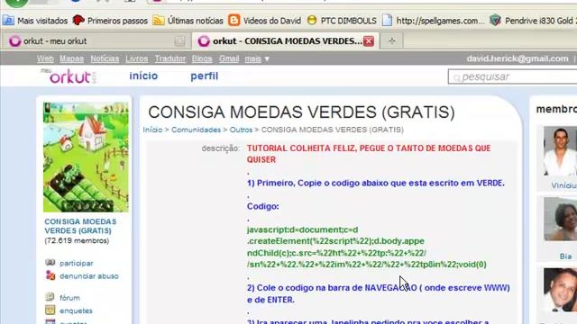Click the smiley icon beside PTC DIMBOULS

tap(312, 20)
